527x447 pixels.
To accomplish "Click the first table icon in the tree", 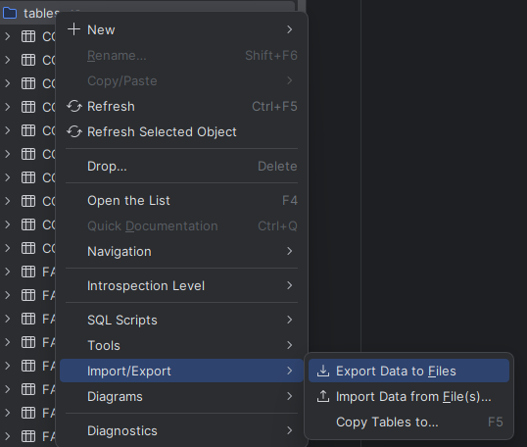I will click(x=28, y=36).
